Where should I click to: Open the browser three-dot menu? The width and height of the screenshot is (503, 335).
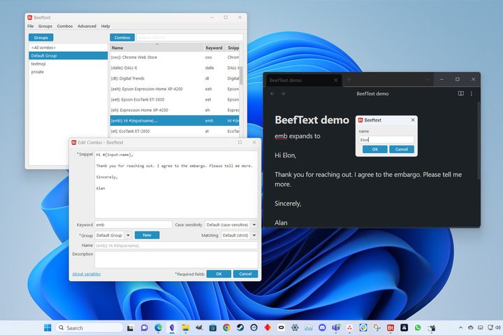(472, 94)
